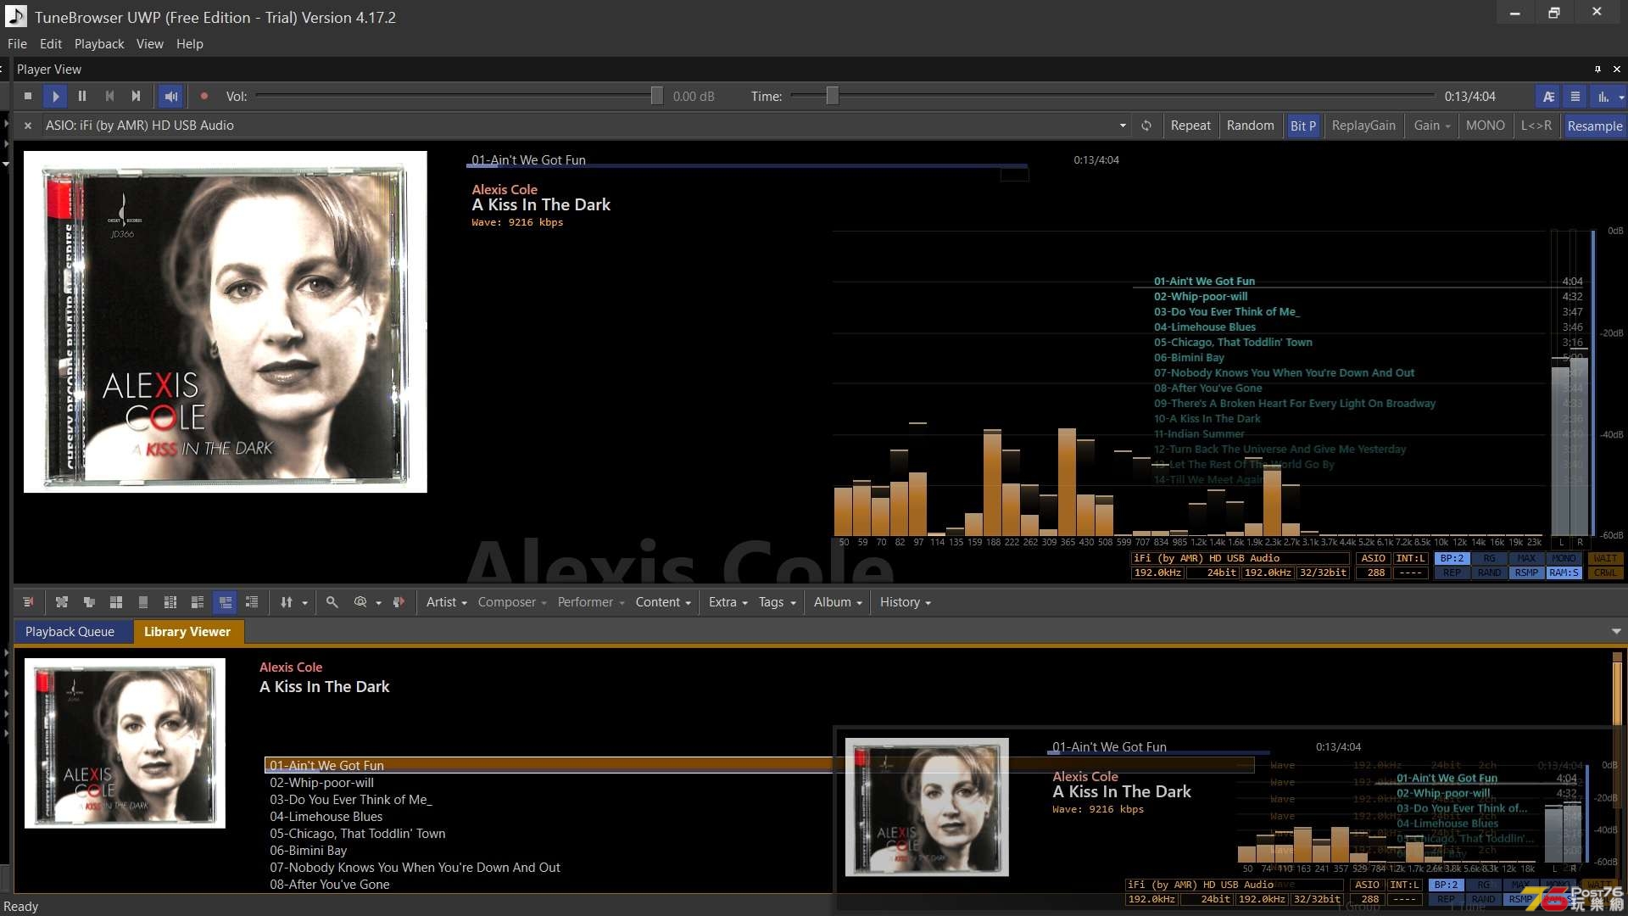This screenshot has height=916, width=1628.
Task: Switch library to grid tiles view
Action: pos(116,602)
